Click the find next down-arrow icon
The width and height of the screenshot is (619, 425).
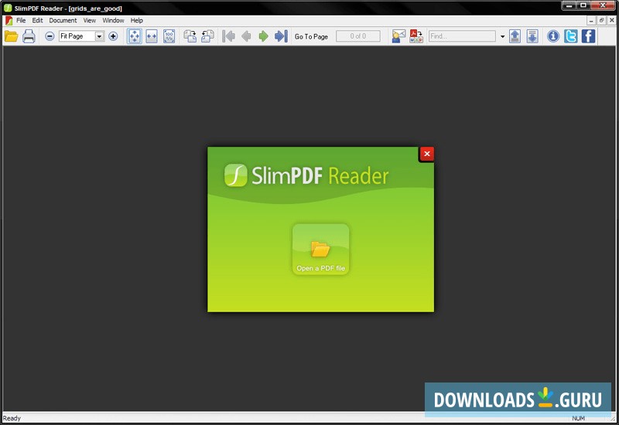(532, 36)
